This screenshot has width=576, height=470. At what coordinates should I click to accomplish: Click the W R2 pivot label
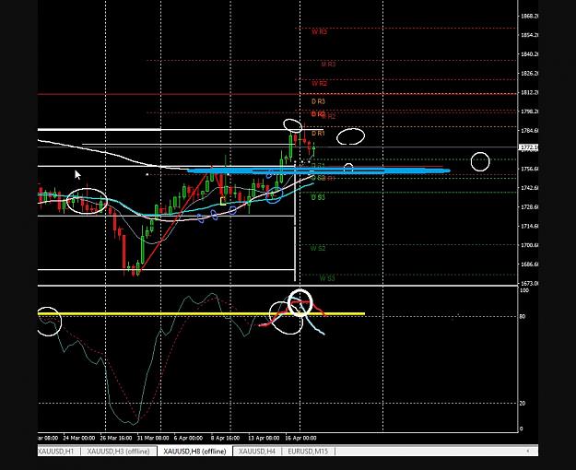(319, 84)
